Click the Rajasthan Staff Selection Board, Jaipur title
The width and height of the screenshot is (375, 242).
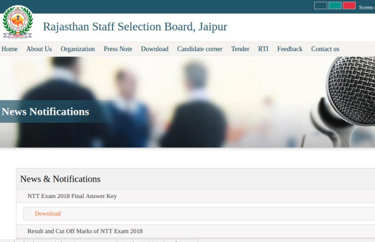[135, 27]
